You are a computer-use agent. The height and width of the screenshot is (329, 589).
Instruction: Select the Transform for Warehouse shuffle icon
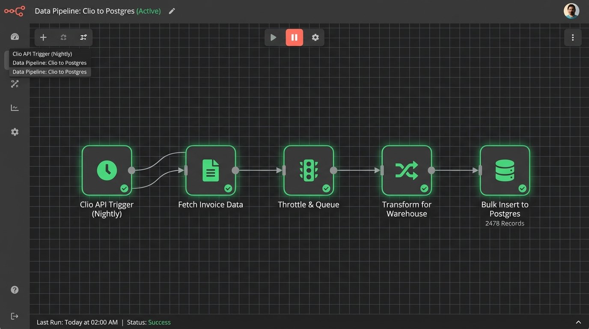407,170
